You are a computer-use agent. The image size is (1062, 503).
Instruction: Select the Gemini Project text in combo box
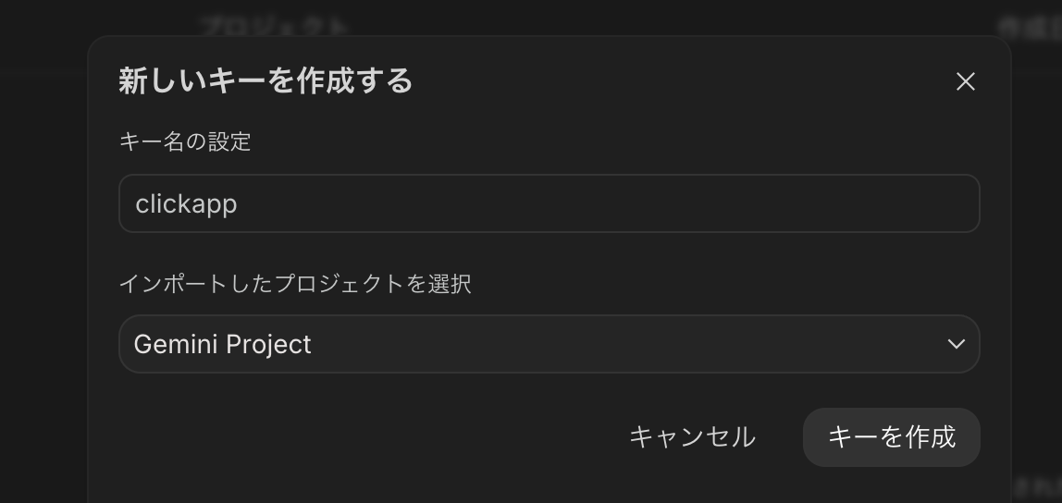coord(222,344)
